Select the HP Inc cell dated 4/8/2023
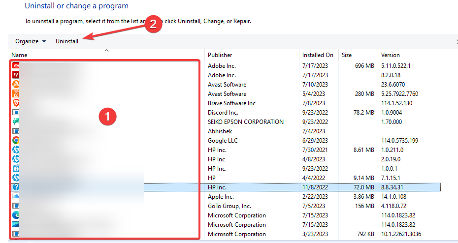This screenshot has width=458, height=243. pyautogui.click(x=216, y=159)
